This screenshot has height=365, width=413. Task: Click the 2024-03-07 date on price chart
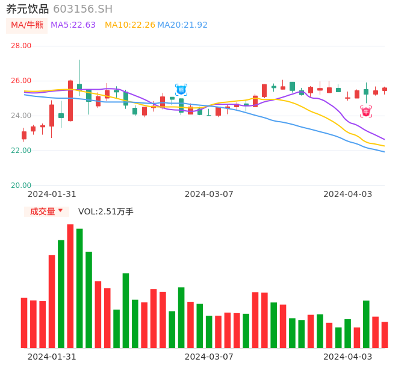[209, 194]
